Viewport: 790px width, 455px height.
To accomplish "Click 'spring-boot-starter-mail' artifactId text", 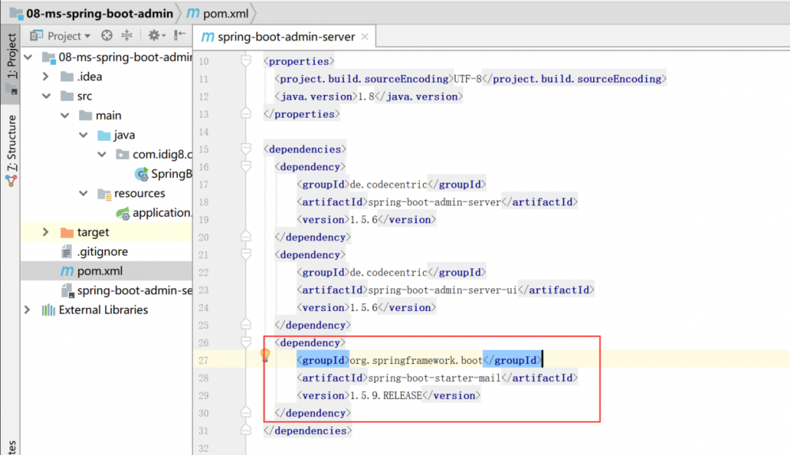I will pos(434,378).
